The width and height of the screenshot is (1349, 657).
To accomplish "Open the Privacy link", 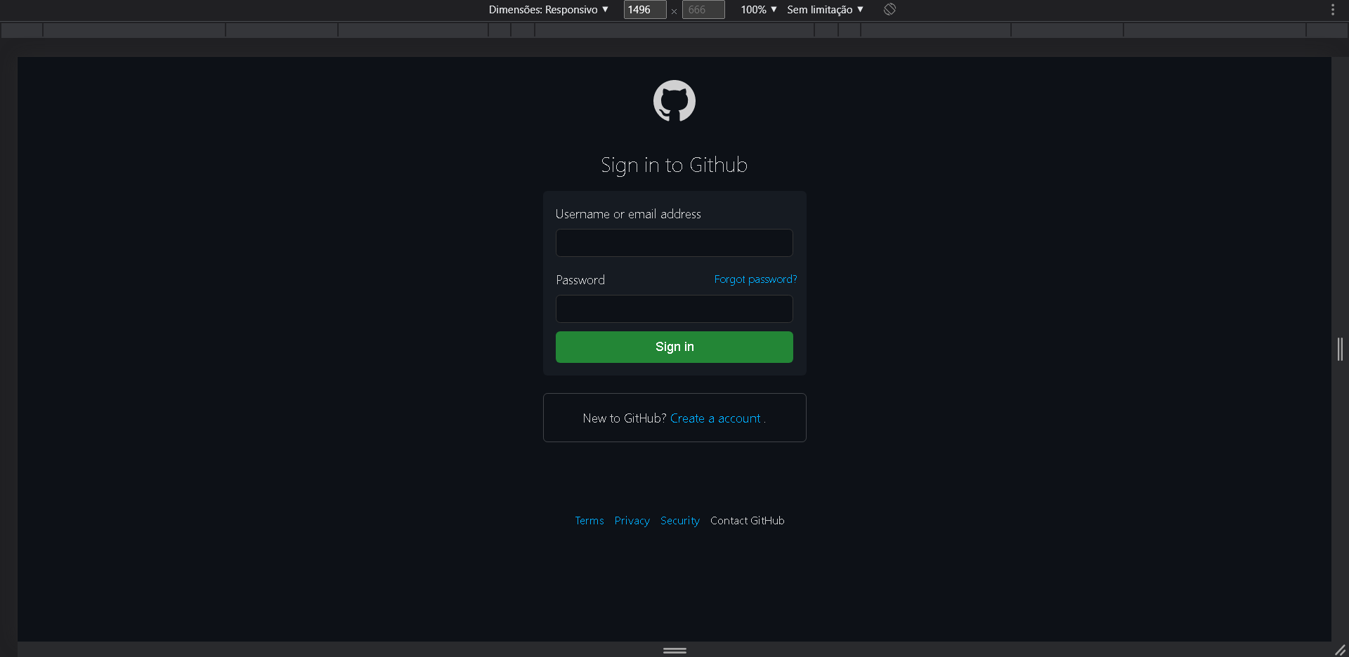I will (631, 520).
